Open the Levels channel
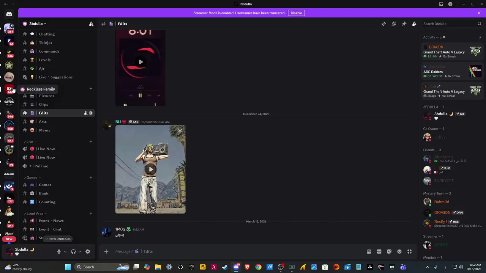 (58, 60)
